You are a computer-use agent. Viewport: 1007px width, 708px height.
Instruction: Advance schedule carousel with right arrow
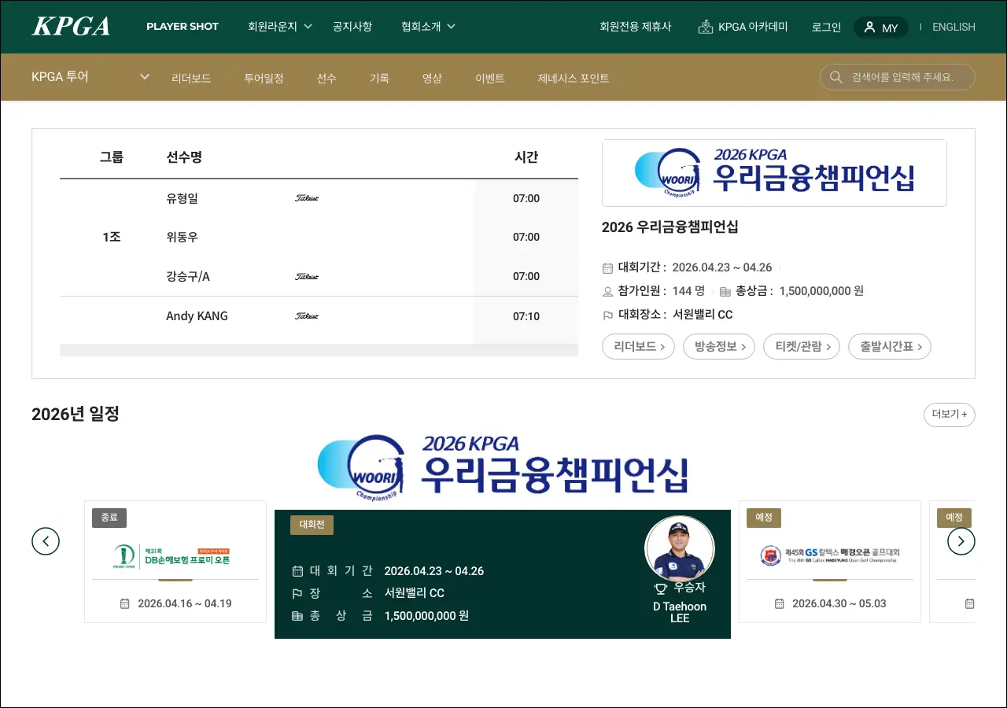click(x=961, y=541)
